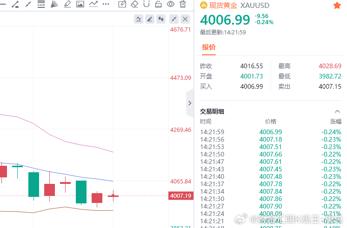Insert an image onto the chart
The height and width of the screenshot is (228, 347).
click(80, 4)
